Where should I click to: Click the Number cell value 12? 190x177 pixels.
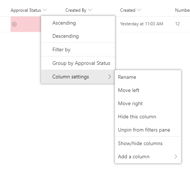[x=177, y=24]
